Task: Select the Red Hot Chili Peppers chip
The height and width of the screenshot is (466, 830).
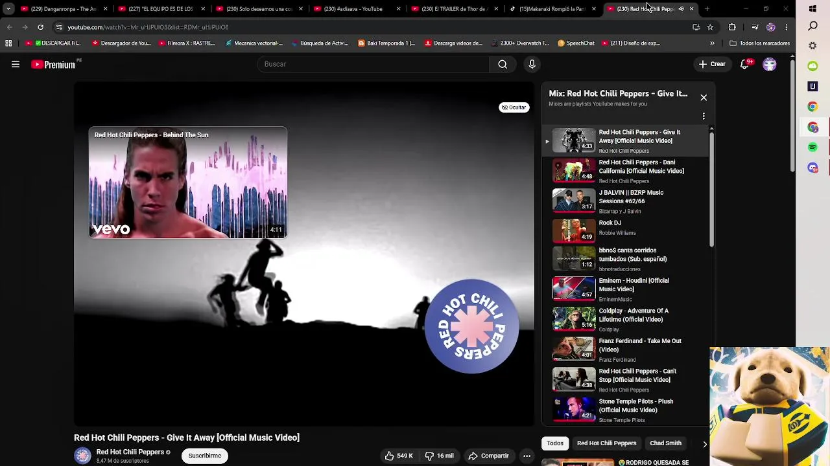Action: coord(606,443)
